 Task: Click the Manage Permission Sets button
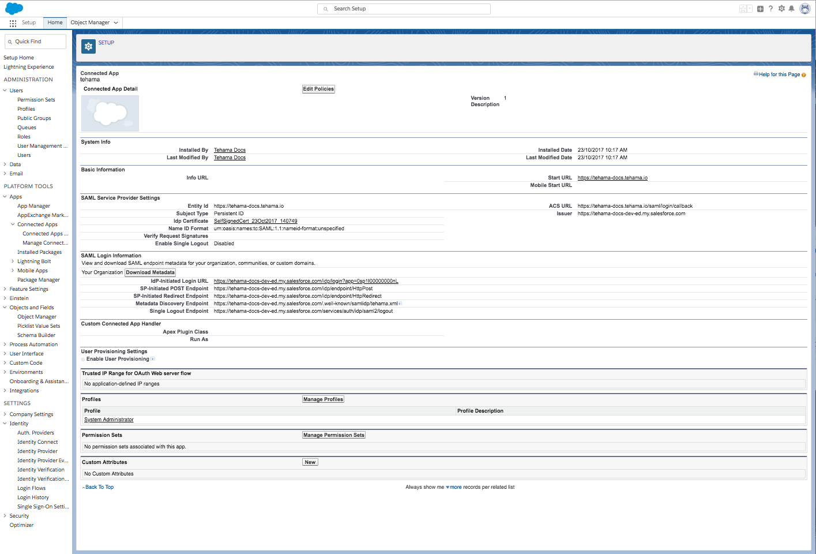tap(334, 435)
